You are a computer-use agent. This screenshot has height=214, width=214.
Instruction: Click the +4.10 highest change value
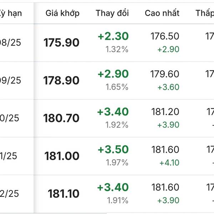169,163
